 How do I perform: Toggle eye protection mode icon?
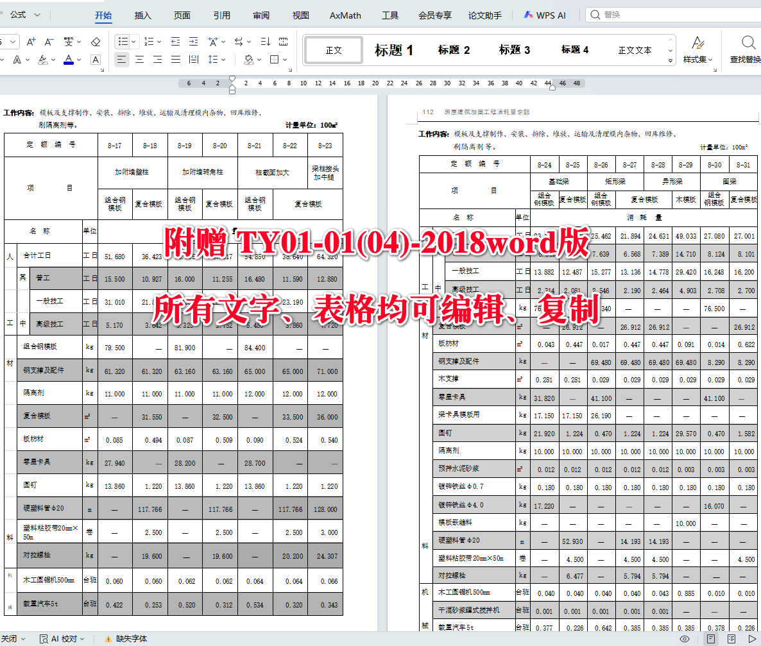point(684,639)
